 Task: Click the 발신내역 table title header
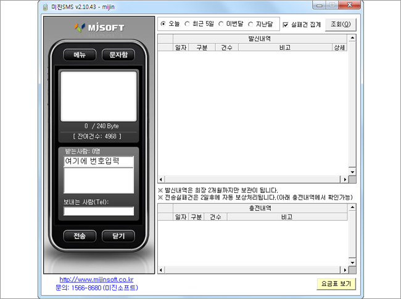click(260, 39)
